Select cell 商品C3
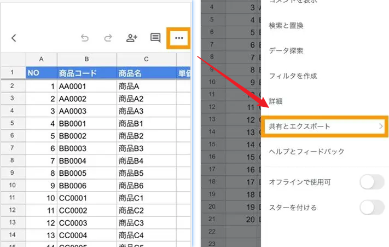Image resolution: width=389 pixels, height=247 pixels. pos(147,223)
